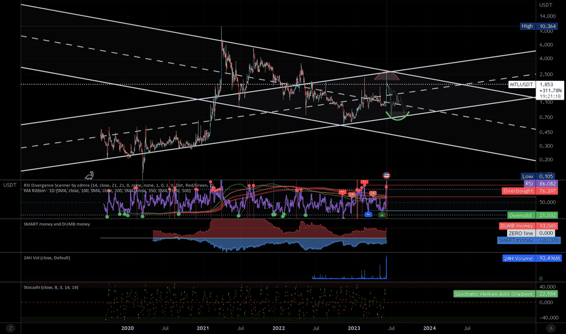
Task: Click the 0.450 price axis level
Action: 546,132
